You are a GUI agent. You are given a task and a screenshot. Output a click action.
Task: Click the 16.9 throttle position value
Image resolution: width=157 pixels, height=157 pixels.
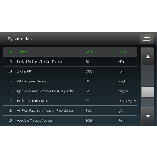[x=89, y=121]
